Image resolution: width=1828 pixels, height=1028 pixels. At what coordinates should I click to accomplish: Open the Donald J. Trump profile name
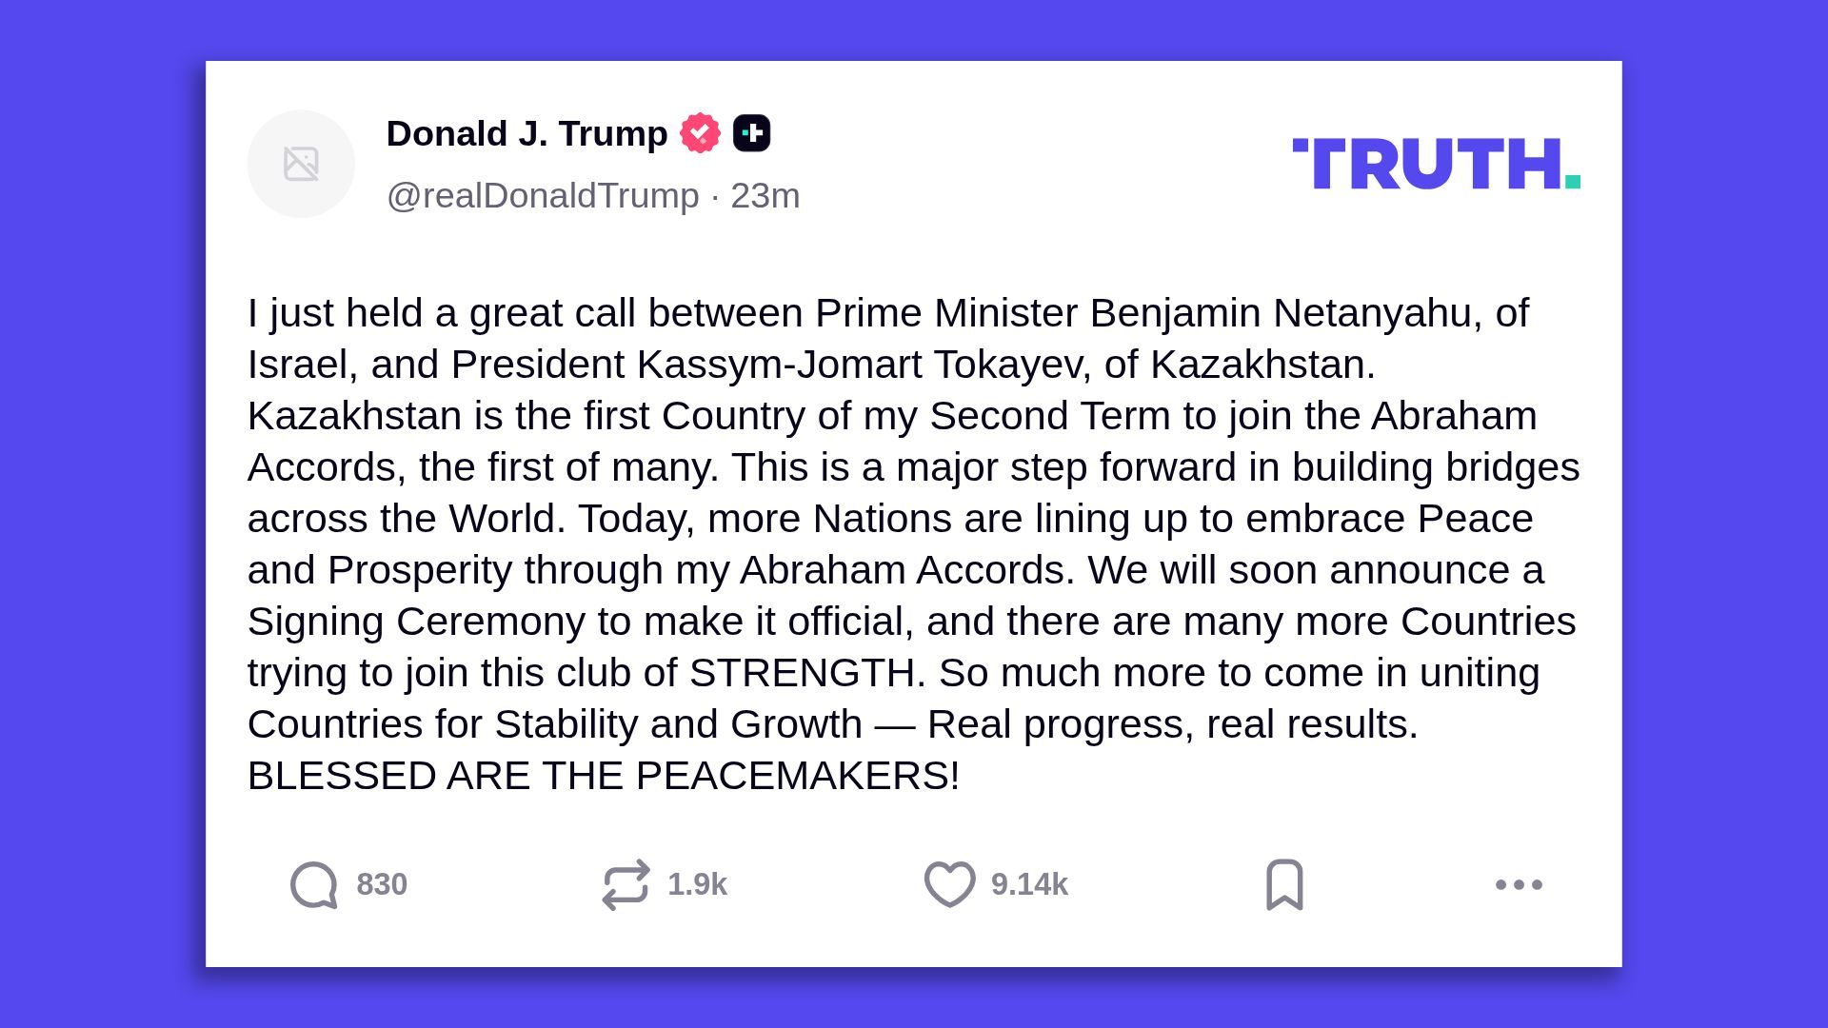527,134
